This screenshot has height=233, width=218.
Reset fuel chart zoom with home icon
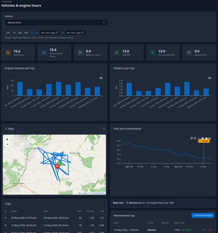coord(206,138)
